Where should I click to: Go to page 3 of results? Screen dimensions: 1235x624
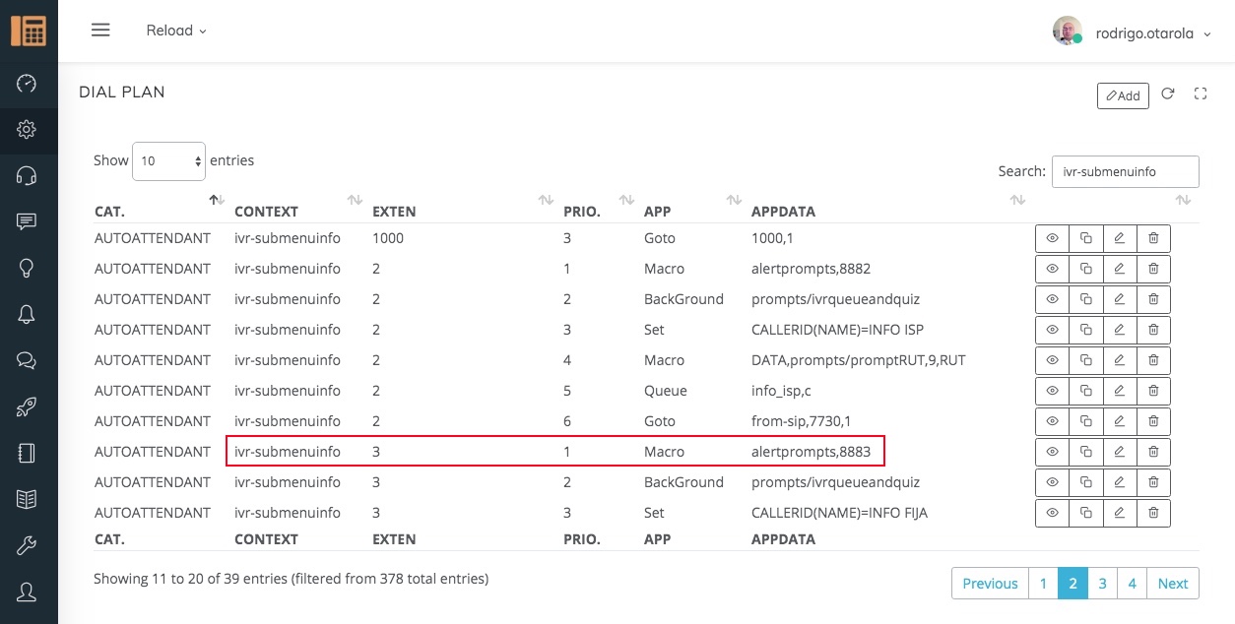pyautogui.click(x=1102, y=584)
